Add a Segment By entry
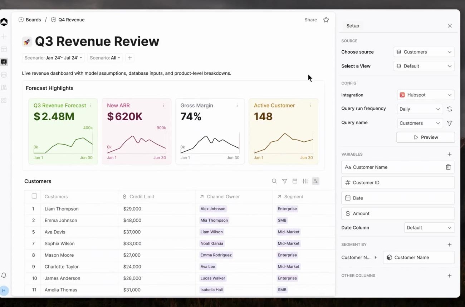 [450, 245]
